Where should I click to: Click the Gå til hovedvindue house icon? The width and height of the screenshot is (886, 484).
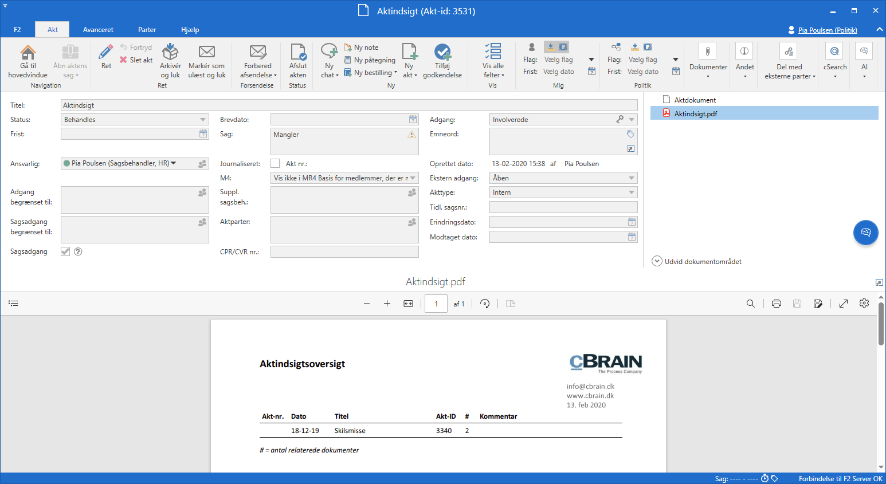(28, 53)
